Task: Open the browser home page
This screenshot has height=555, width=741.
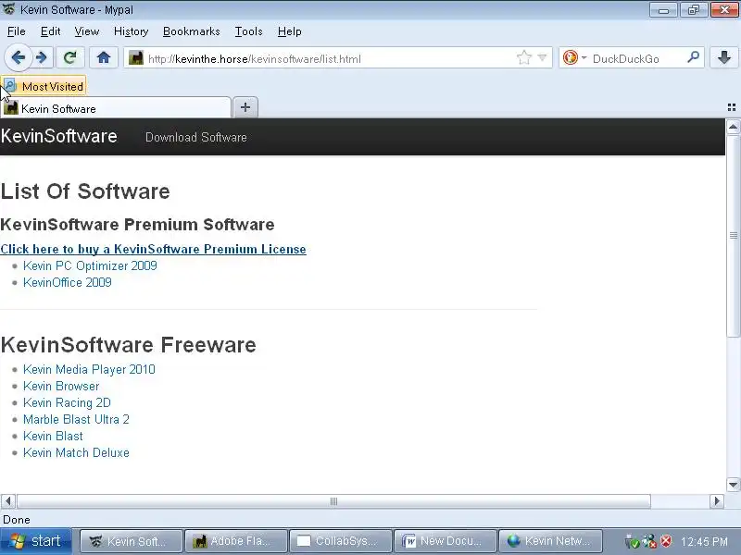Action: point(104,58)
